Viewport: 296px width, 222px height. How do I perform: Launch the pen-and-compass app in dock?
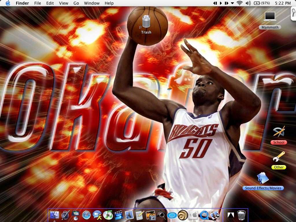point(65,215)
